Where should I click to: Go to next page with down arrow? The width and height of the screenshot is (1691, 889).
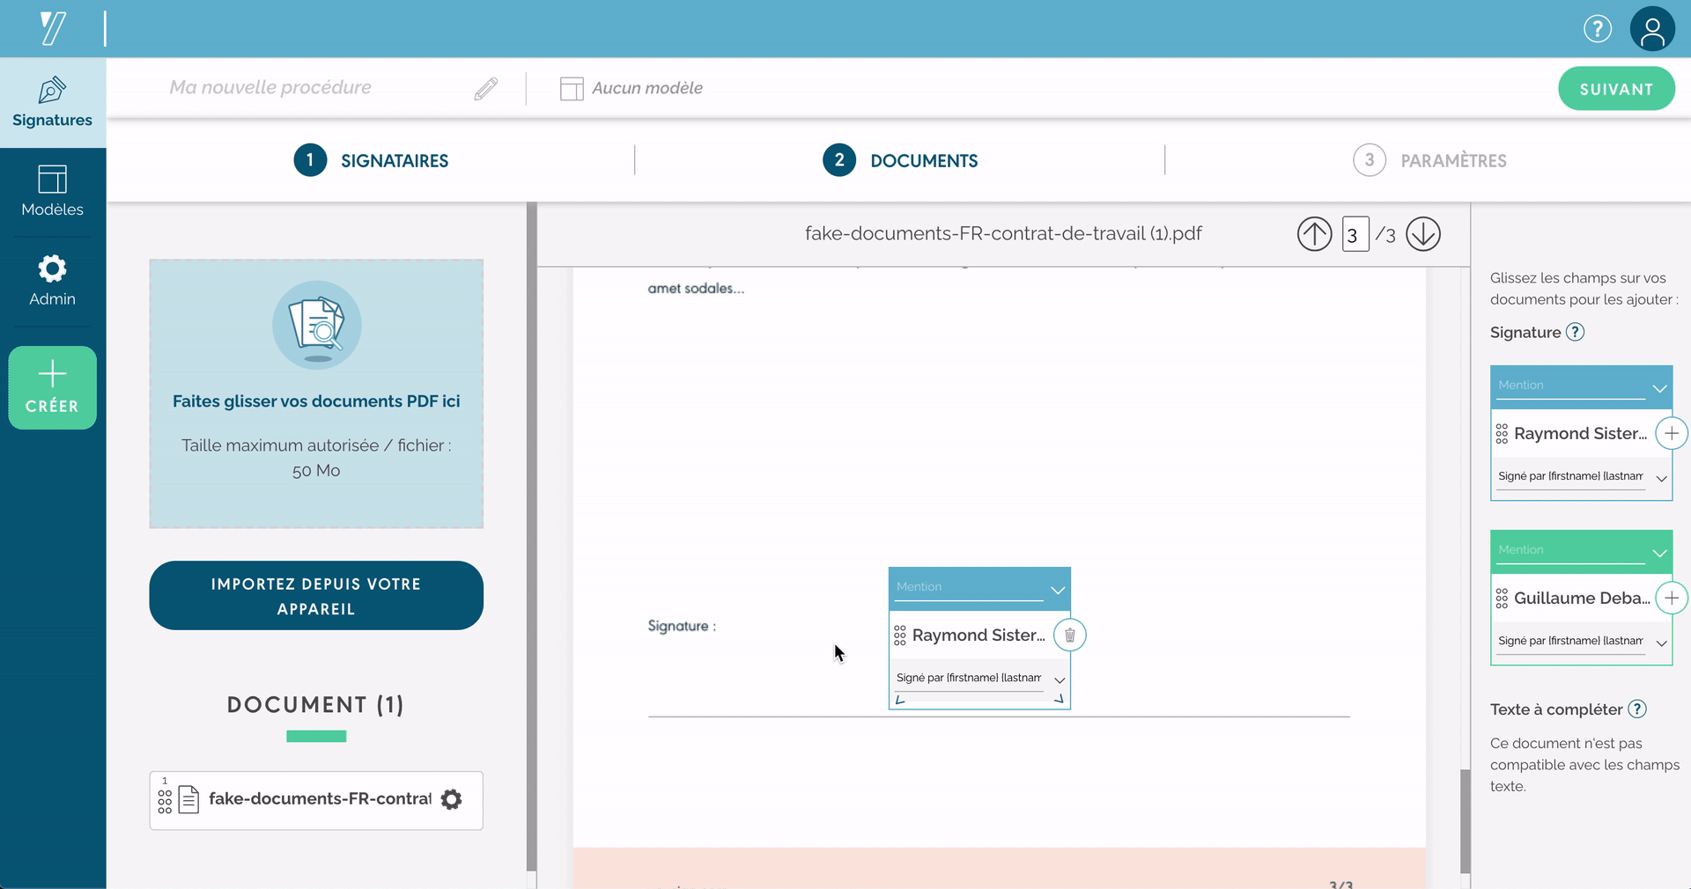pyautogui.click(x=1422, y=234)
